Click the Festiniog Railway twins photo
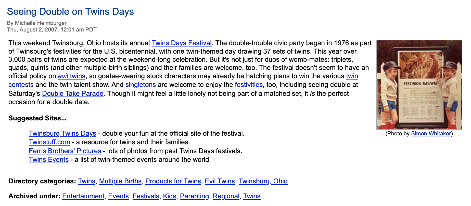 pyautogui.click(x=419, y=85)
